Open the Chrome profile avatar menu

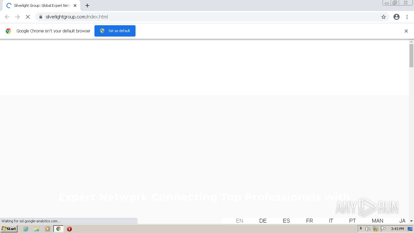pyautogui.click(x=397, y=17)
